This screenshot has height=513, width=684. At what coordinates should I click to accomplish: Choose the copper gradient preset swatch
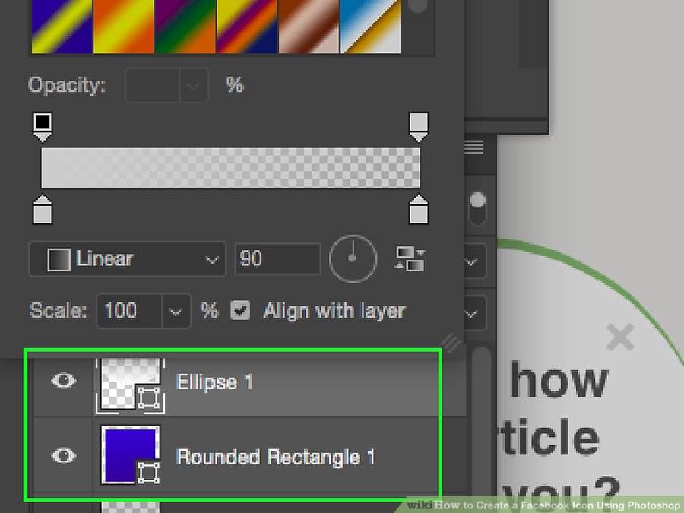click(x=309, y=27)
